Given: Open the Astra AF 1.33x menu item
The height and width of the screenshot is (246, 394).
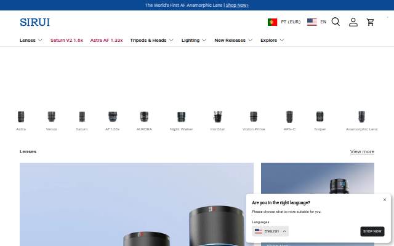Looking at the screenshot, I should pyautogui.click(x=107, y=40).
